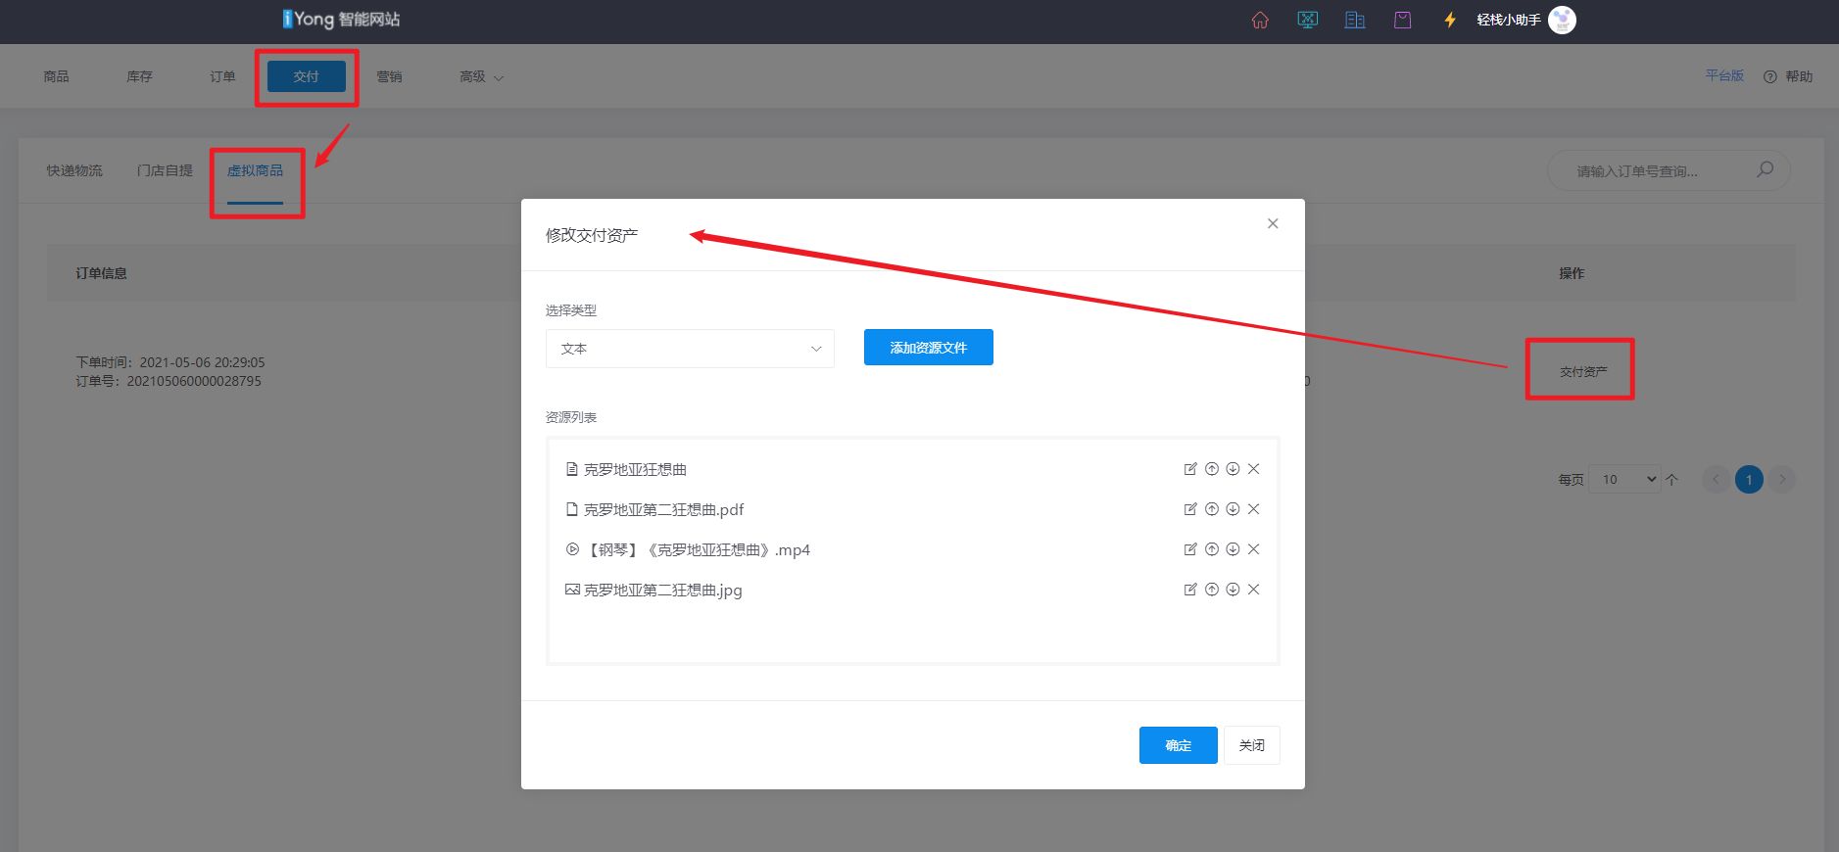Select the 交付 menu item
The width and height of the screenshot is (1839, 852).
point(307,76)
